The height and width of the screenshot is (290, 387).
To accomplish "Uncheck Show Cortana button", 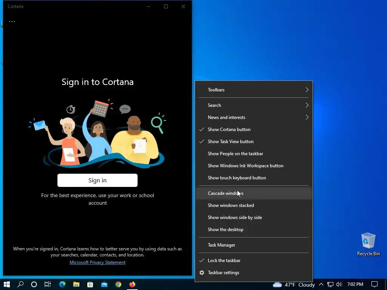I will tap(254, 130).
